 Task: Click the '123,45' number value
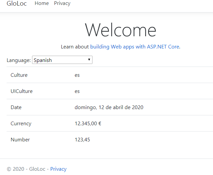82,140
